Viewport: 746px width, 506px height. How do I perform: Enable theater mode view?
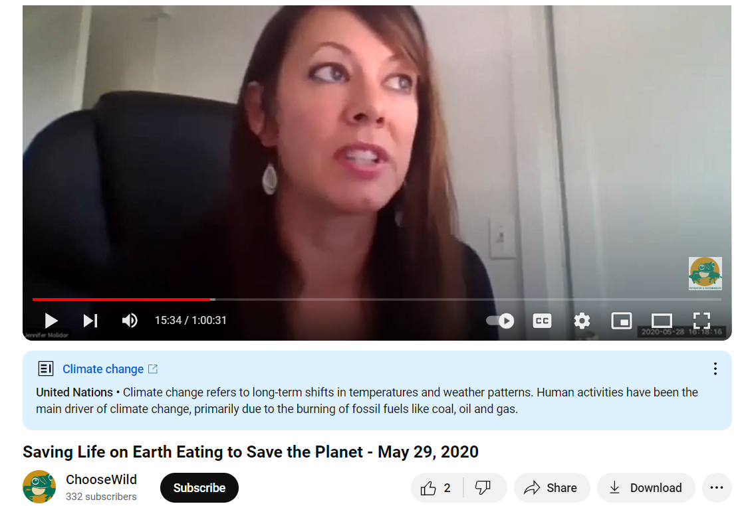click(x=662, y=321)
